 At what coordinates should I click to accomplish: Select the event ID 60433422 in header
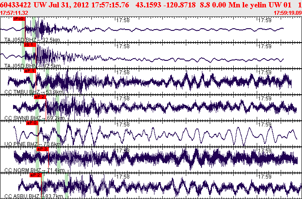[17, 4]
